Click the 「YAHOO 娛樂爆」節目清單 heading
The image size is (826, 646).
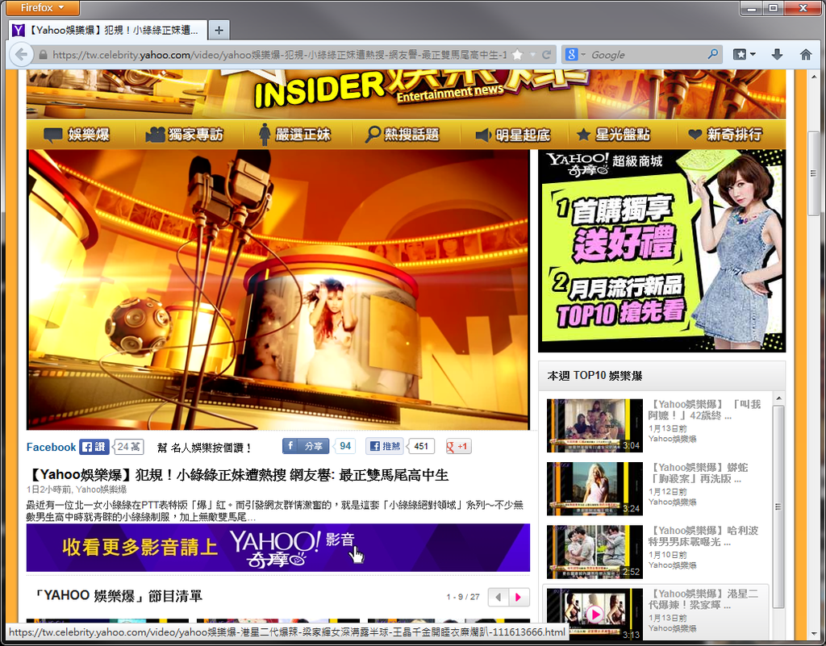click(x=117, y=596)
